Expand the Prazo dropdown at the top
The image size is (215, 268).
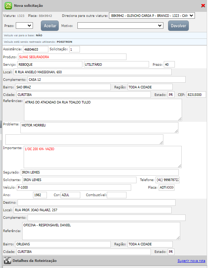coord(24,26)
